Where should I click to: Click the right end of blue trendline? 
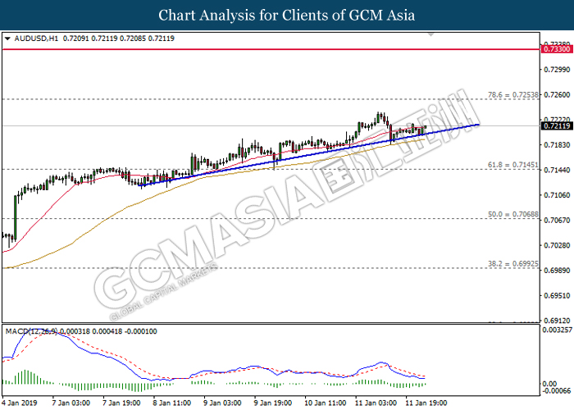[x=479, y=125]
